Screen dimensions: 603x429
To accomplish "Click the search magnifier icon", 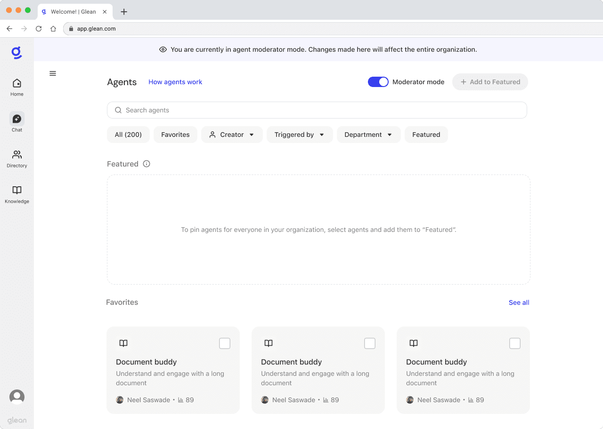I will point(118,110).
